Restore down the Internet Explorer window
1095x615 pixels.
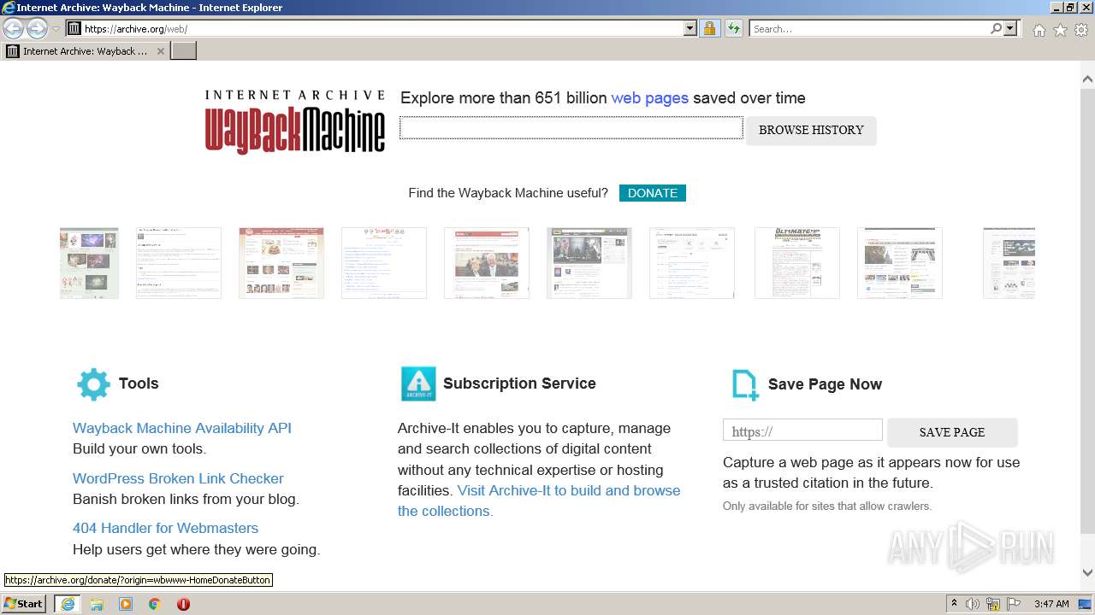[x=1070, y=8]
